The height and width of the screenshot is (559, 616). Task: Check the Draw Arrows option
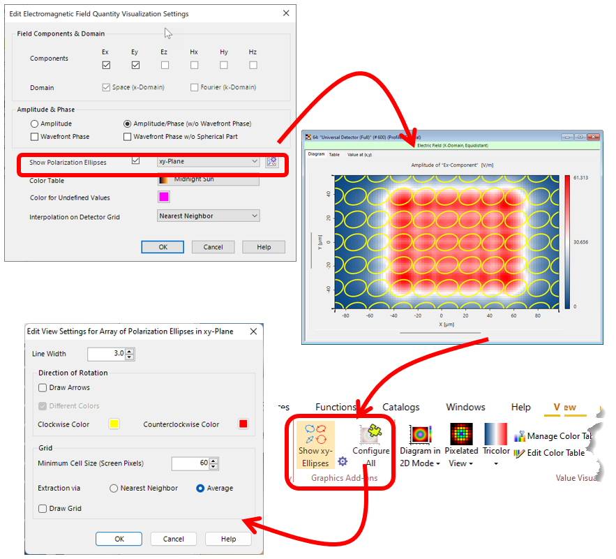tap(43, 388)
